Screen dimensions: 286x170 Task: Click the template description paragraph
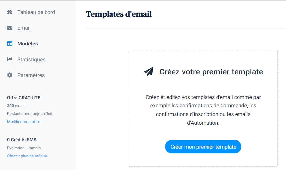tap(203, 110)
